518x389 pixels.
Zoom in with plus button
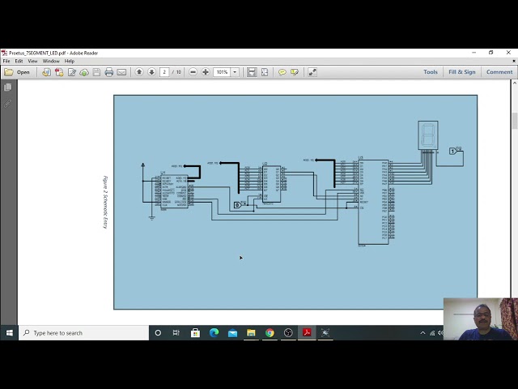click(206, 72)
